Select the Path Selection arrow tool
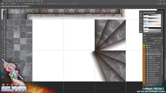 tap(4, 50)
